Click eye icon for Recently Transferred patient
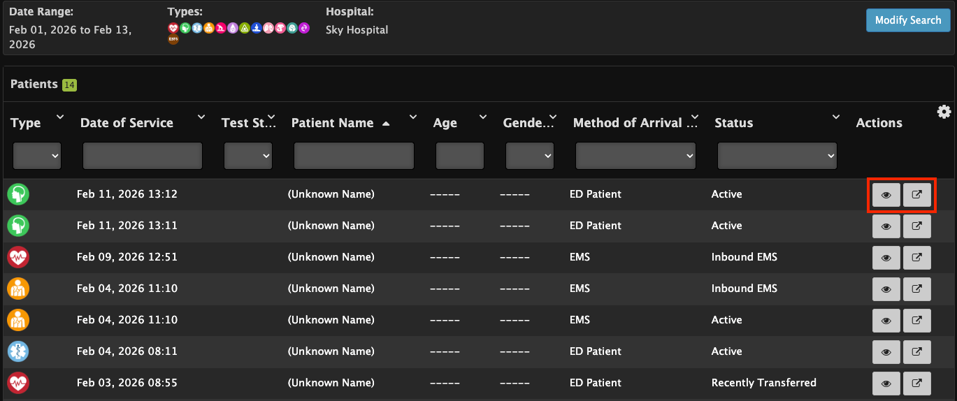Screen dimensions: 957x401 886,384
